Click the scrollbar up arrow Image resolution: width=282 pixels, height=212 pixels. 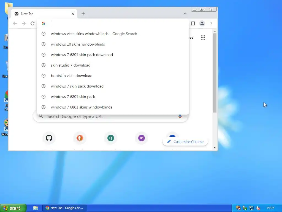(215, 31)
